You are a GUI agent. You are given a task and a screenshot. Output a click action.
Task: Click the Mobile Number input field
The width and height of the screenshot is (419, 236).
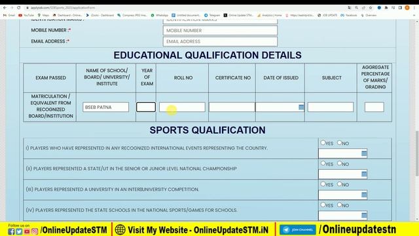220,31
